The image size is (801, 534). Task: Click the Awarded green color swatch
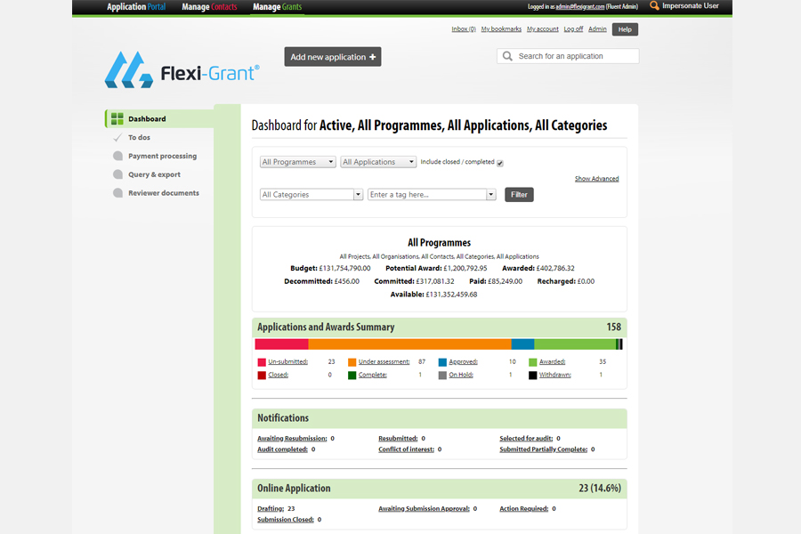click(x=533, y=362)
